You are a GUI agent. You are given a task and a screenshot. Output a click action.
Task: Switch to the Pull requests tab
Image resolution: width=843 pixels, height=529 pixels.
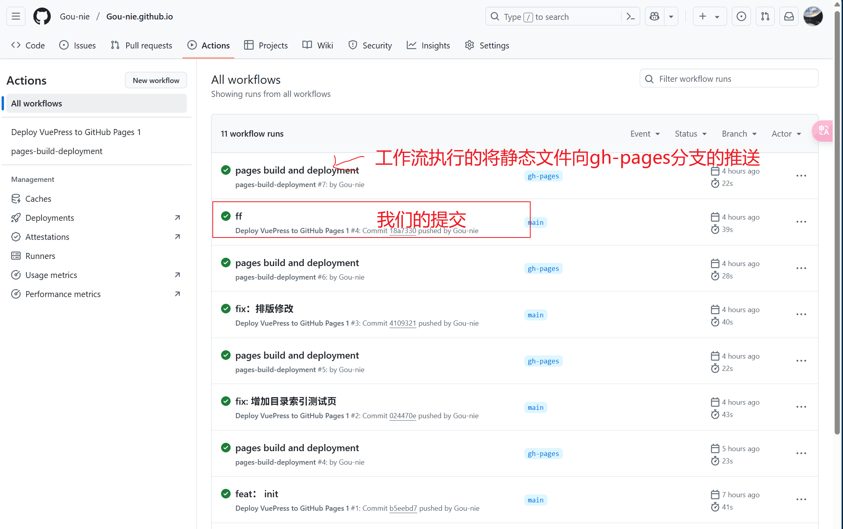click(142, 45)
